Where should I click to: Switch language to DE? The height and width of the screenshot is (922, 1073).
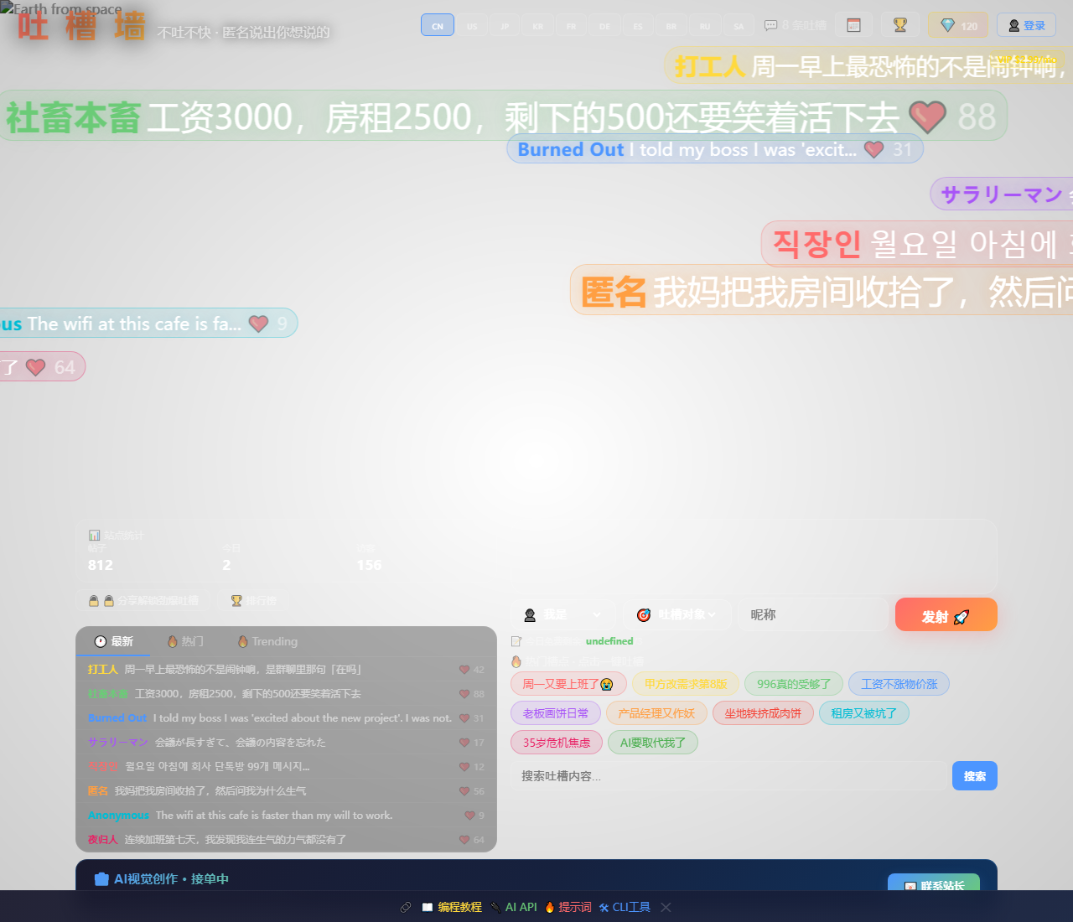604,25
